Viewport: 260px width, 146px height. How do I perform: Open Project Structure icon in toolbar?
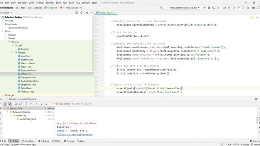point(253,8)
